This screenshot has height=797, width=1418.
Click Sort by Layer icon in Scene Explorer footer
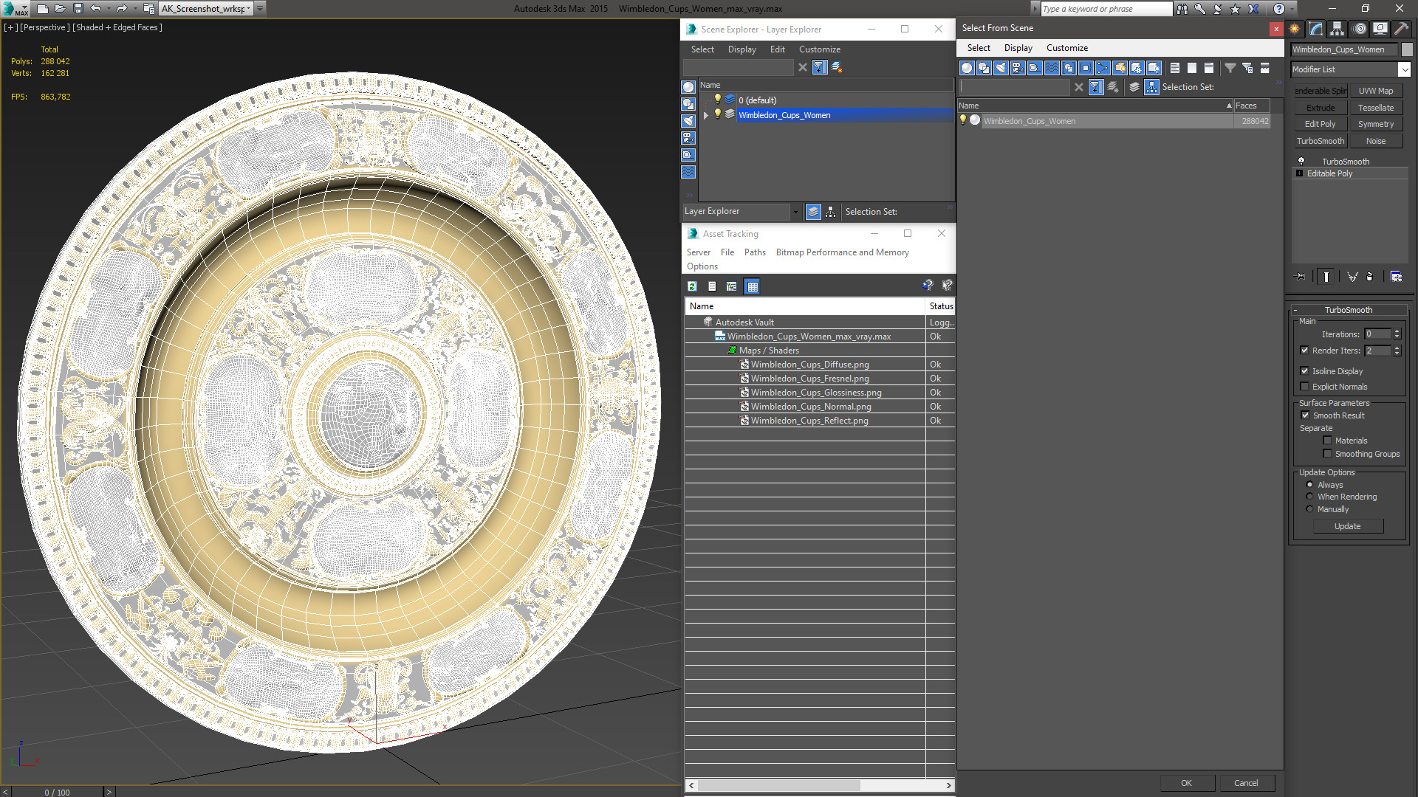point(813,212)
